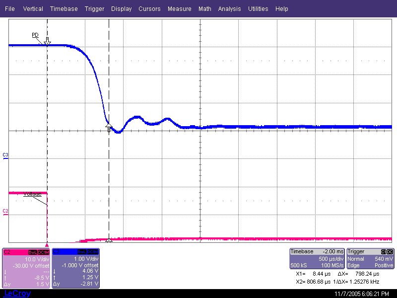Open the Analysis menu

[x=229, y=9]
